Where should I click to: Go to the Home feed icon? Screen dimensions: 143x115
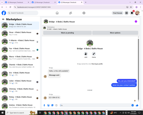57,13
